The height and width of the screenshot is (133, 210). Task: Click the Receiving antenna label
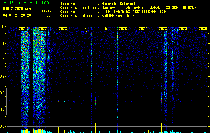pyautogui.click(x=77, y=16)
